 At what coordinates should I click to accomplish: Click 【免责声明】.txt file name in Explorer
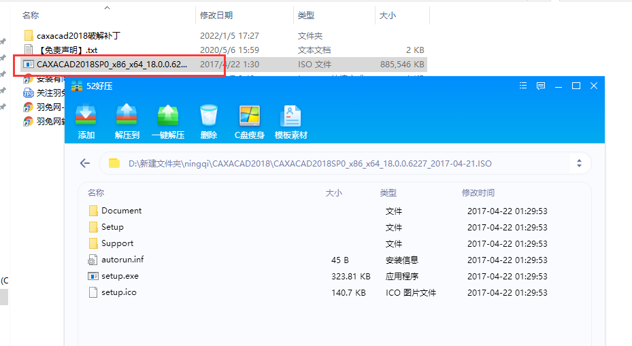pyautogui.click(x=67, y=50)
